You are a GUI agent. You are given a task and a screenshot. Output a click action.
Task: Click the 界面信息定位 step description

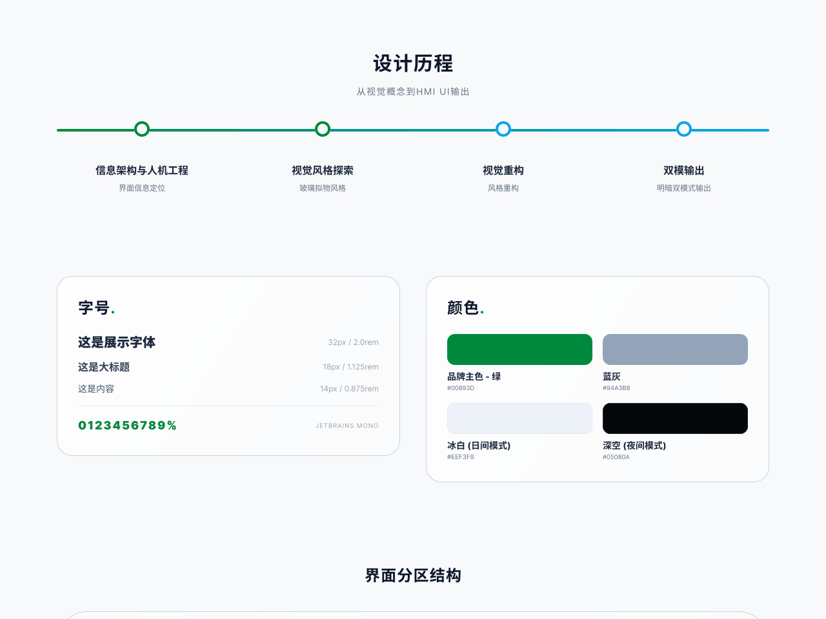point(142,188)
